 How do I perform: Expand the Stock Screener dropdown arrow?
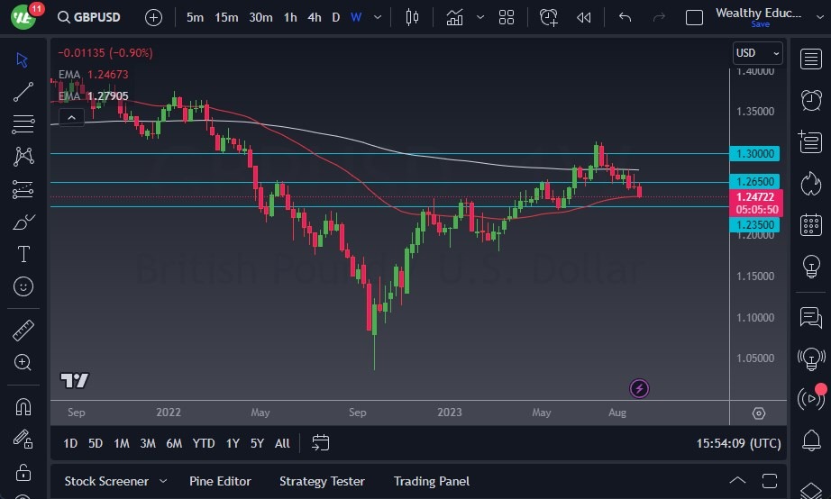coord(162,481)
